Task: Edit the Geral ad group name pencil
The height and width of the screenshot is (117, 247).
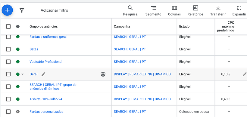Action: tap(43, 74)
